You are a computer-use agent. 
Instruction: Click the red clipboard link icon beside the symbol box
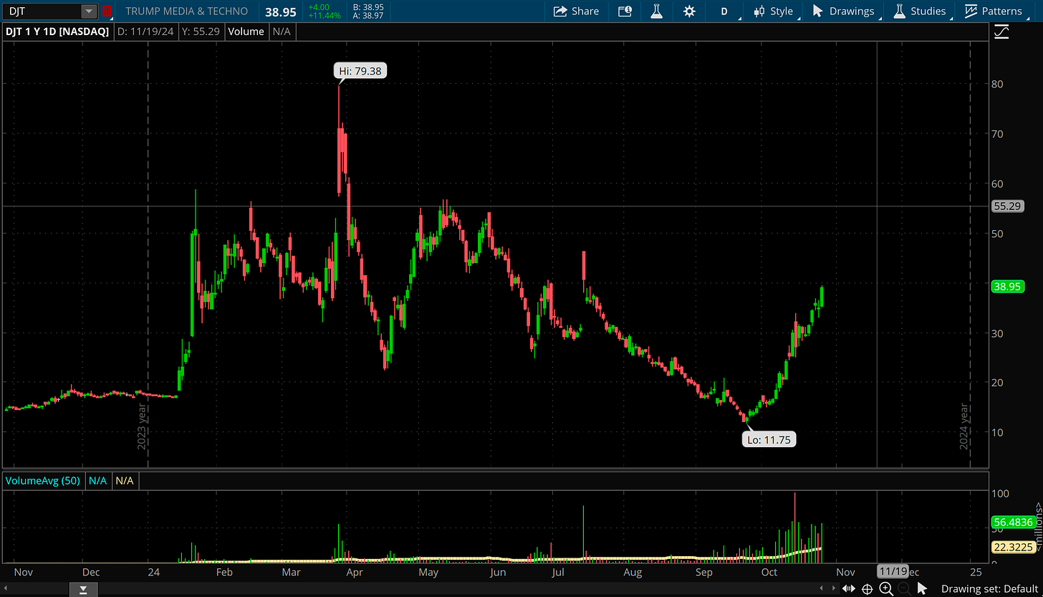point(107,11)
